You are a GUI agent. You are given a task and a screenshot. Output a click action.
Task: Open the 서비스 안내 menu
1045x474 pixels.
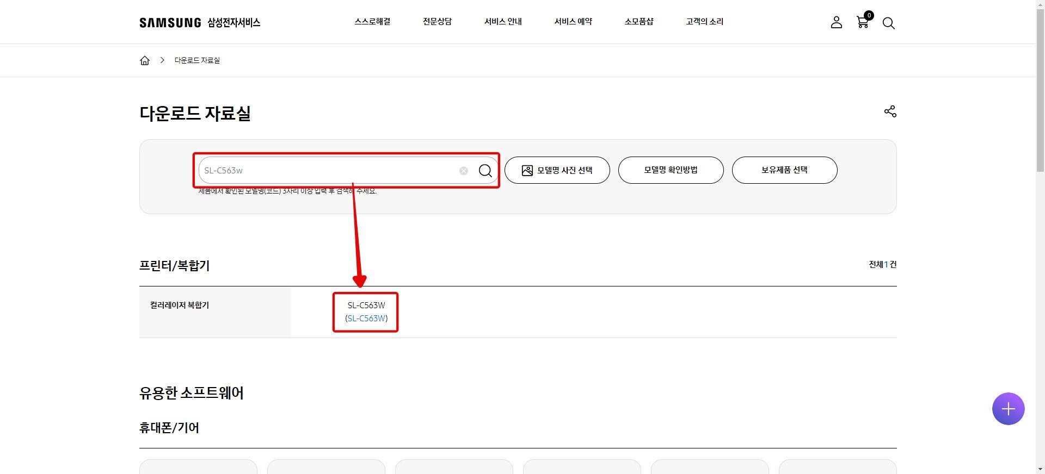[503, 22]
